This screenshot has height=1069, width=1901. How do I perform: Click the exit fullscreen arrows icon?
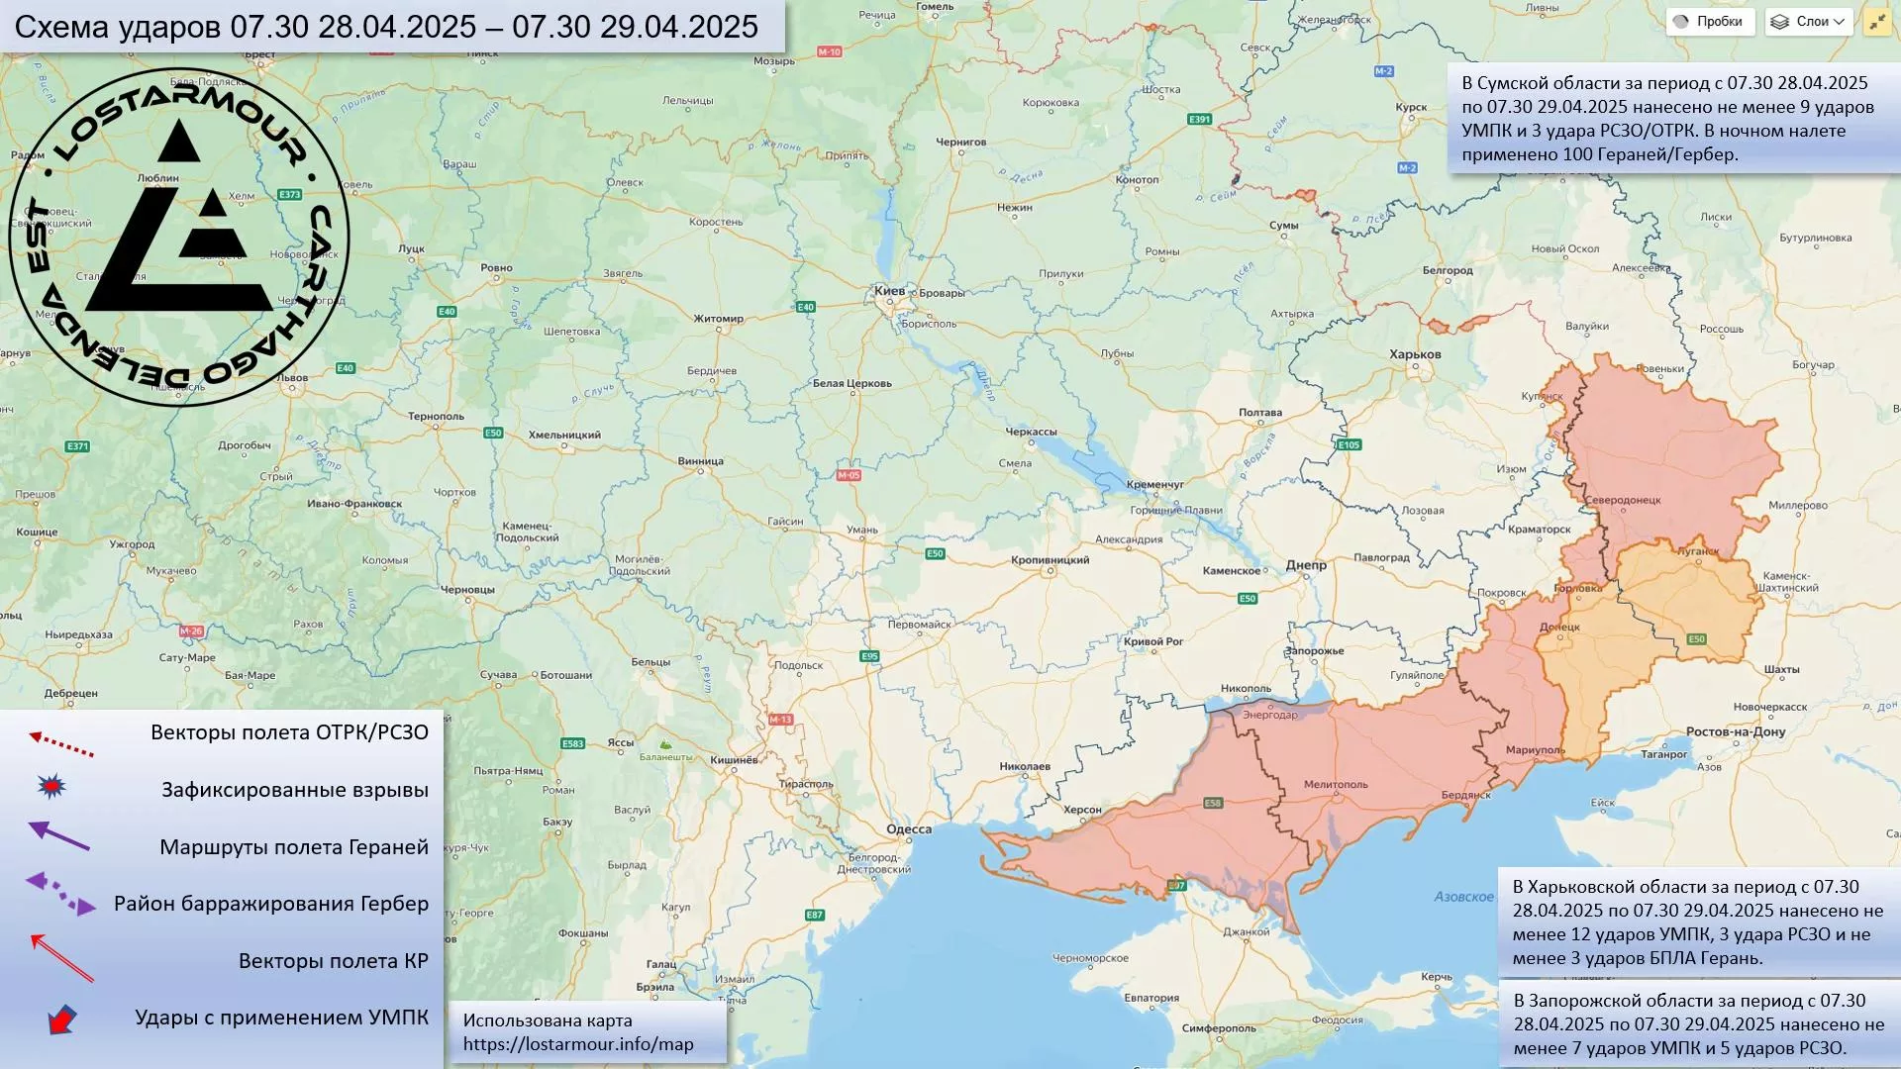tap(1877, 22)
